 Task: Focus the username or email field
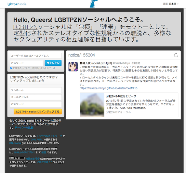coord(36,56)
